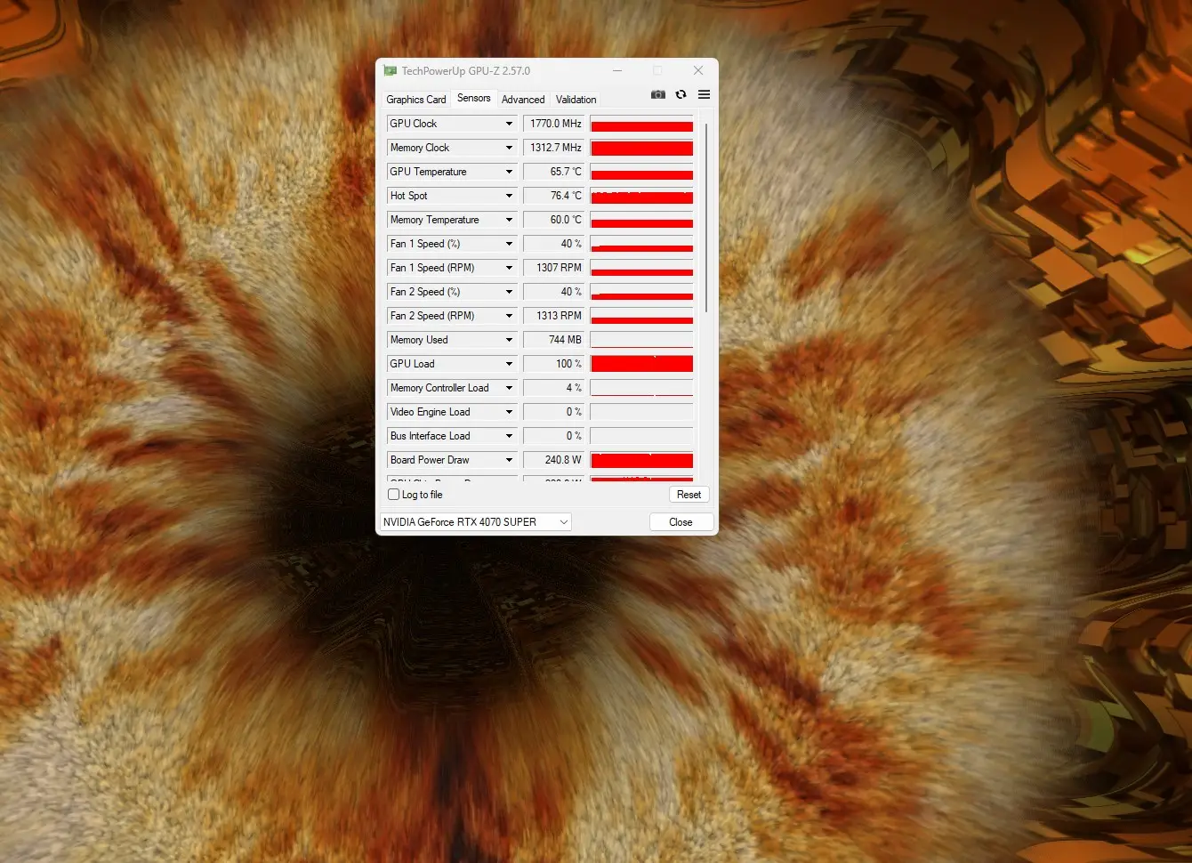
Task: Close GPU-Z with the title bar X
Action: pyautogui.click(x=698, y=70)
